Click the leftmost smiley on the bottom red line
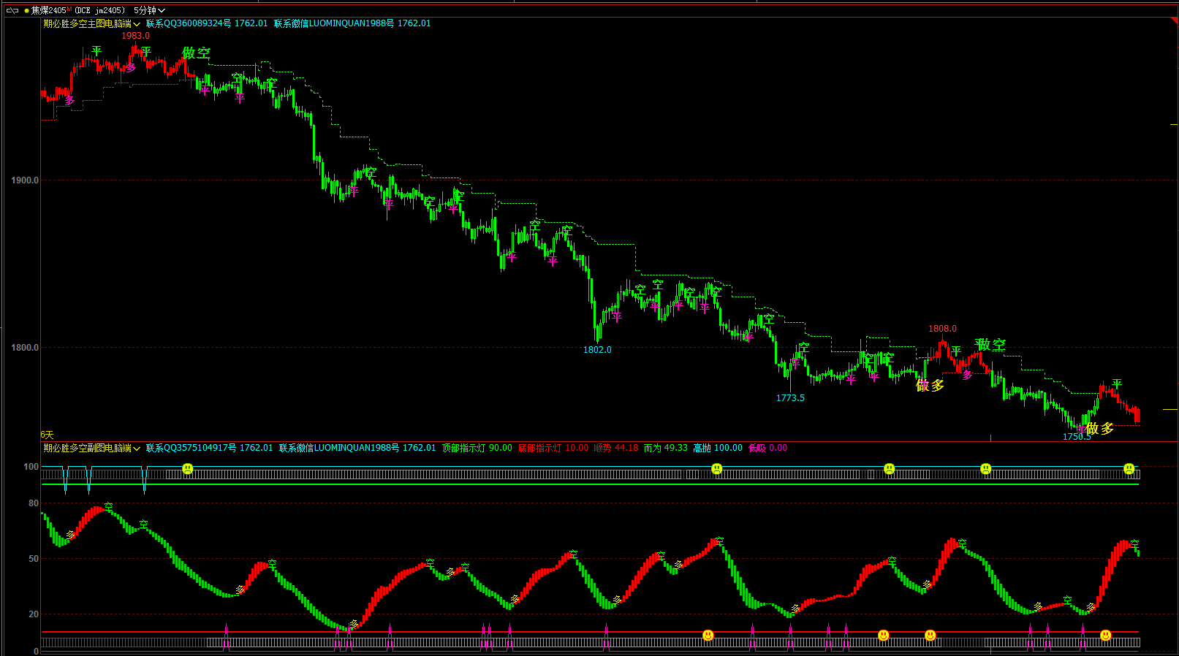 click(x=708, y=636)
